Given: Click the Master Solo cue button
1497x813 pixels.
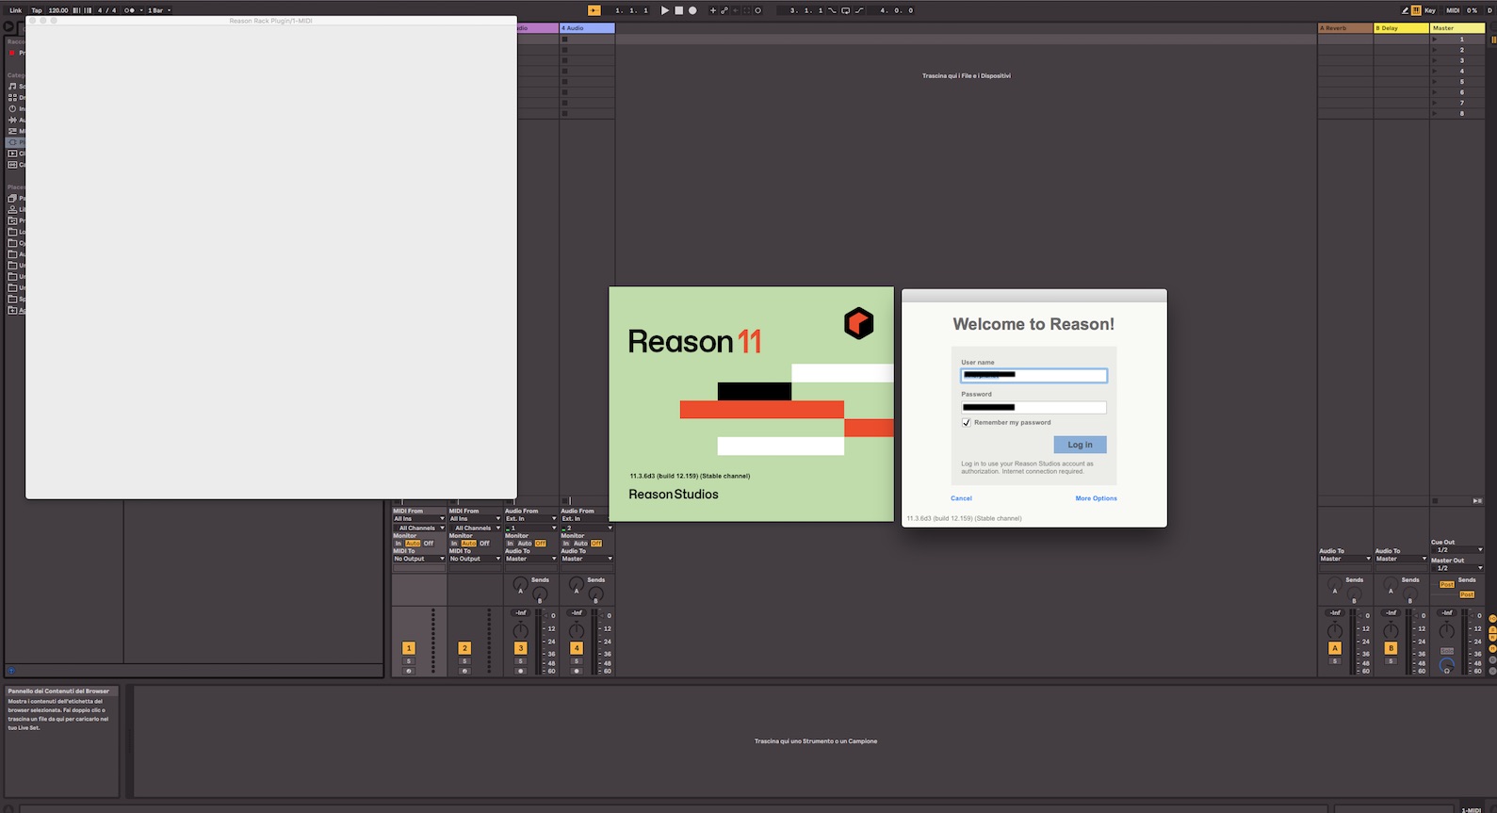Looking at the screenshot, I should (1447, 651).
